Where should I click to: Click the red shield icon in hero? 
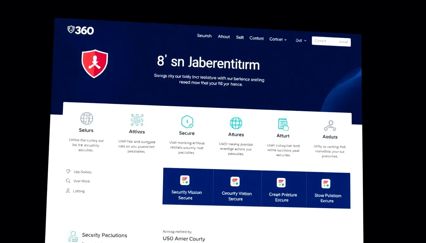94,63
